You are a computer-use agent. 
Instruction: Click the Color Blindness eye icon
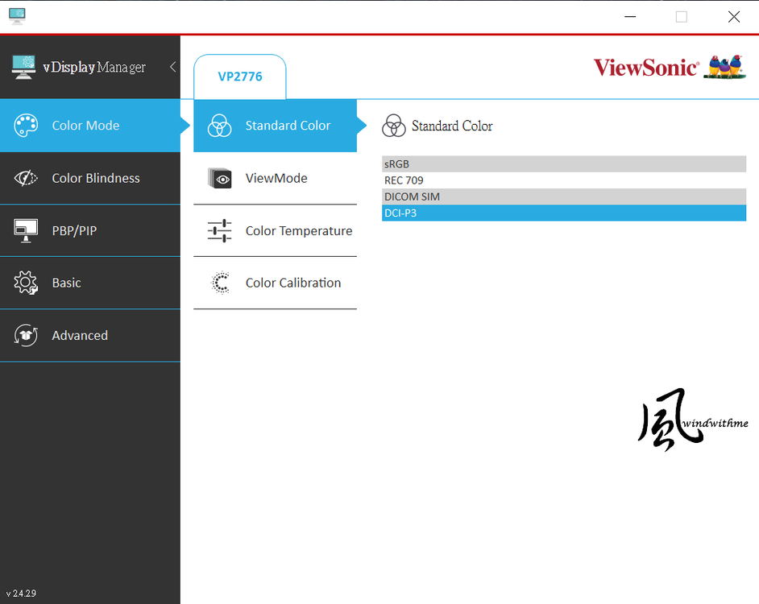(26, 178)
